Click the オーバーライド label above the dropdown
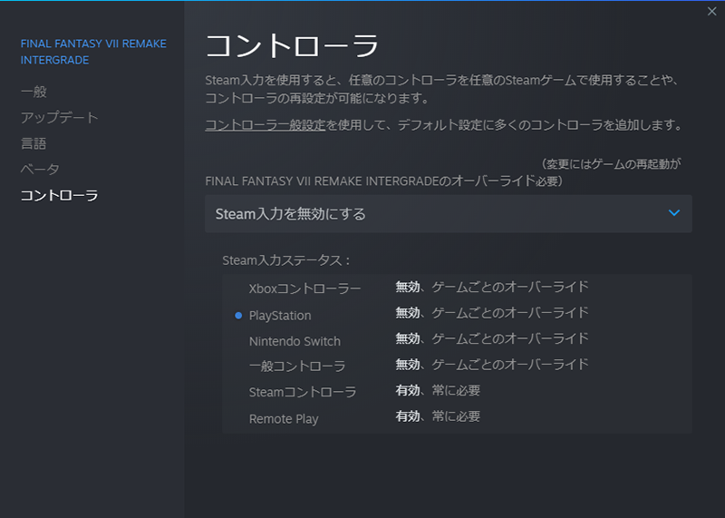The width and height of the screenshot is (725, 518). click(x=383, y=181)
